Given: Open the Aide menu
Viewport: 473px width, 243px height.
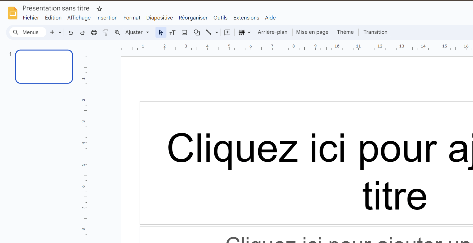Looking at the screenshot, I should 270,18.
